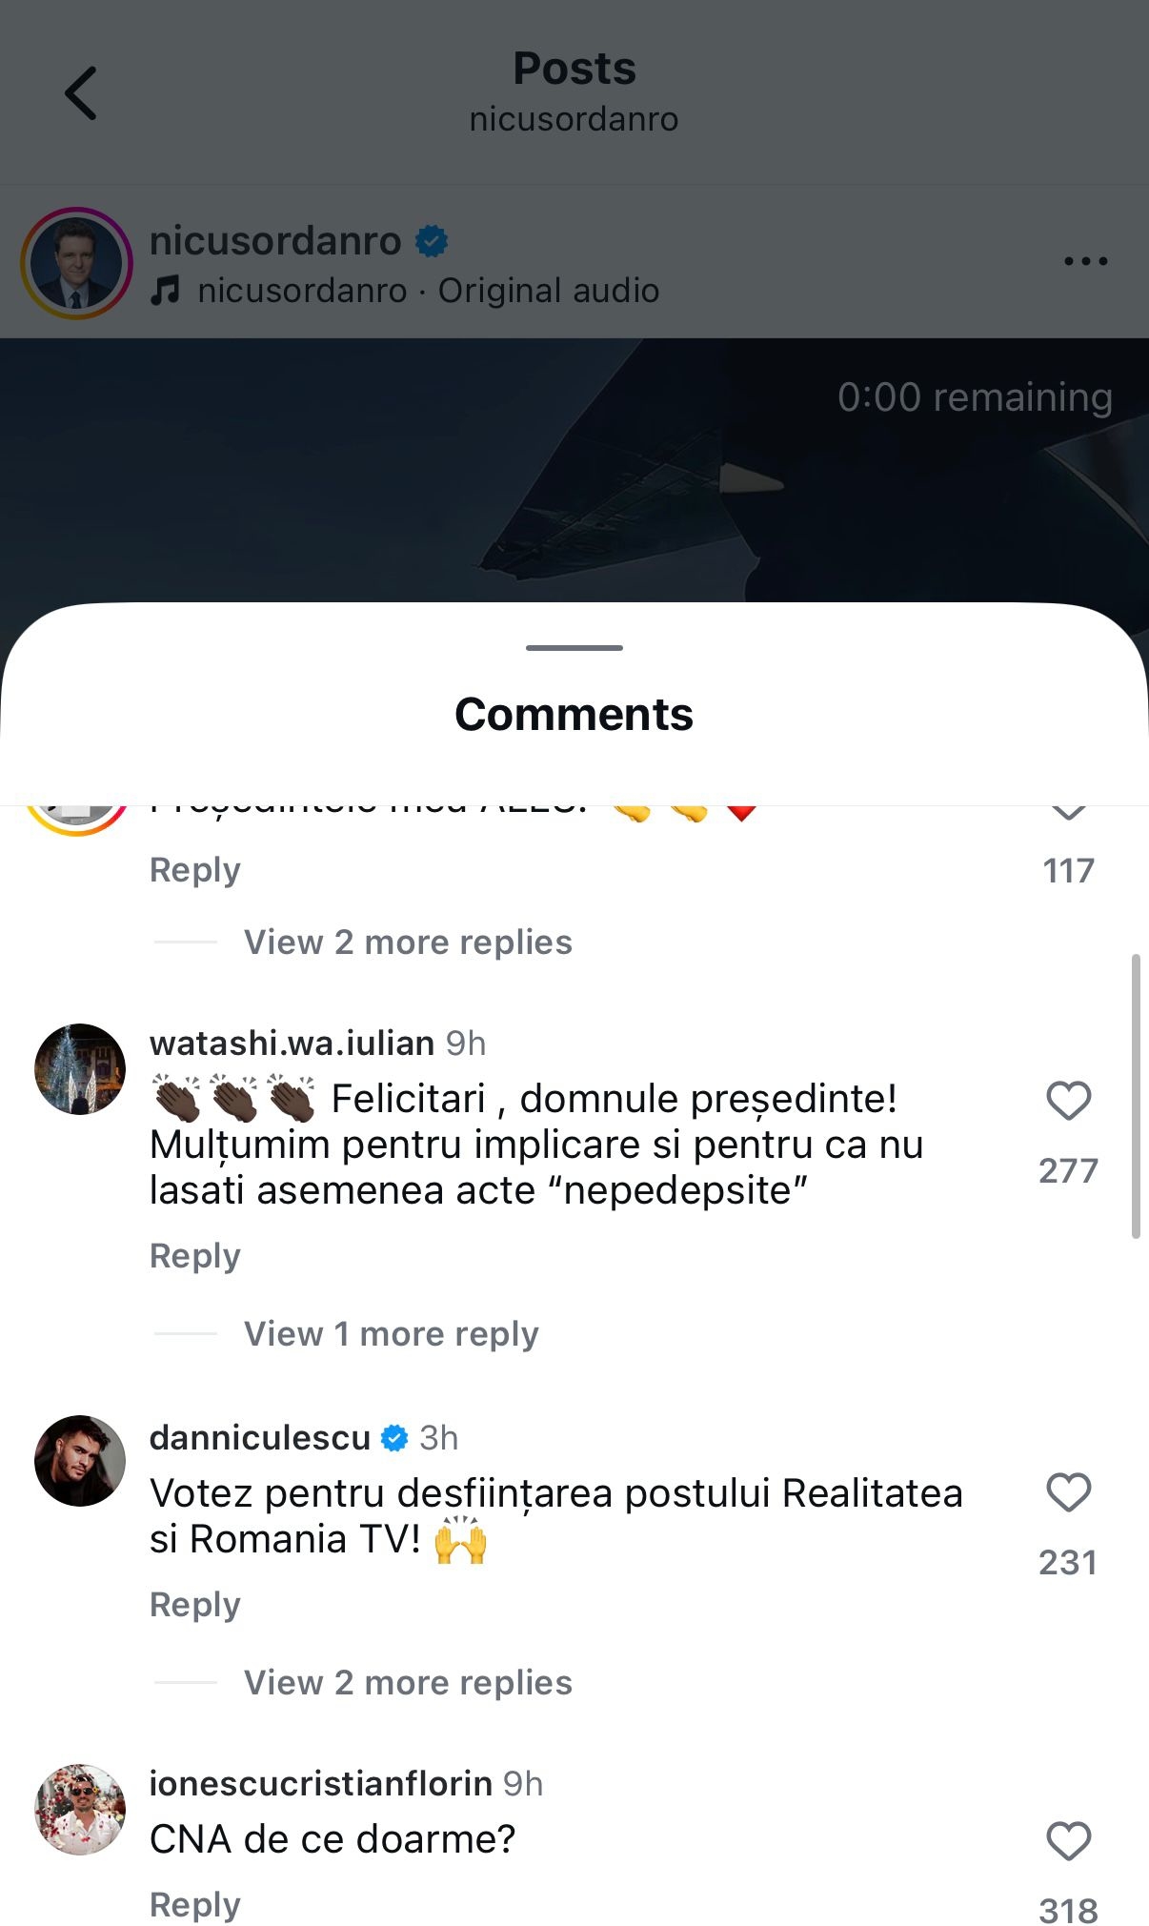Like ionescucristianflorin's comment
The image size is (1149, 1926).
(1068, 1841)
